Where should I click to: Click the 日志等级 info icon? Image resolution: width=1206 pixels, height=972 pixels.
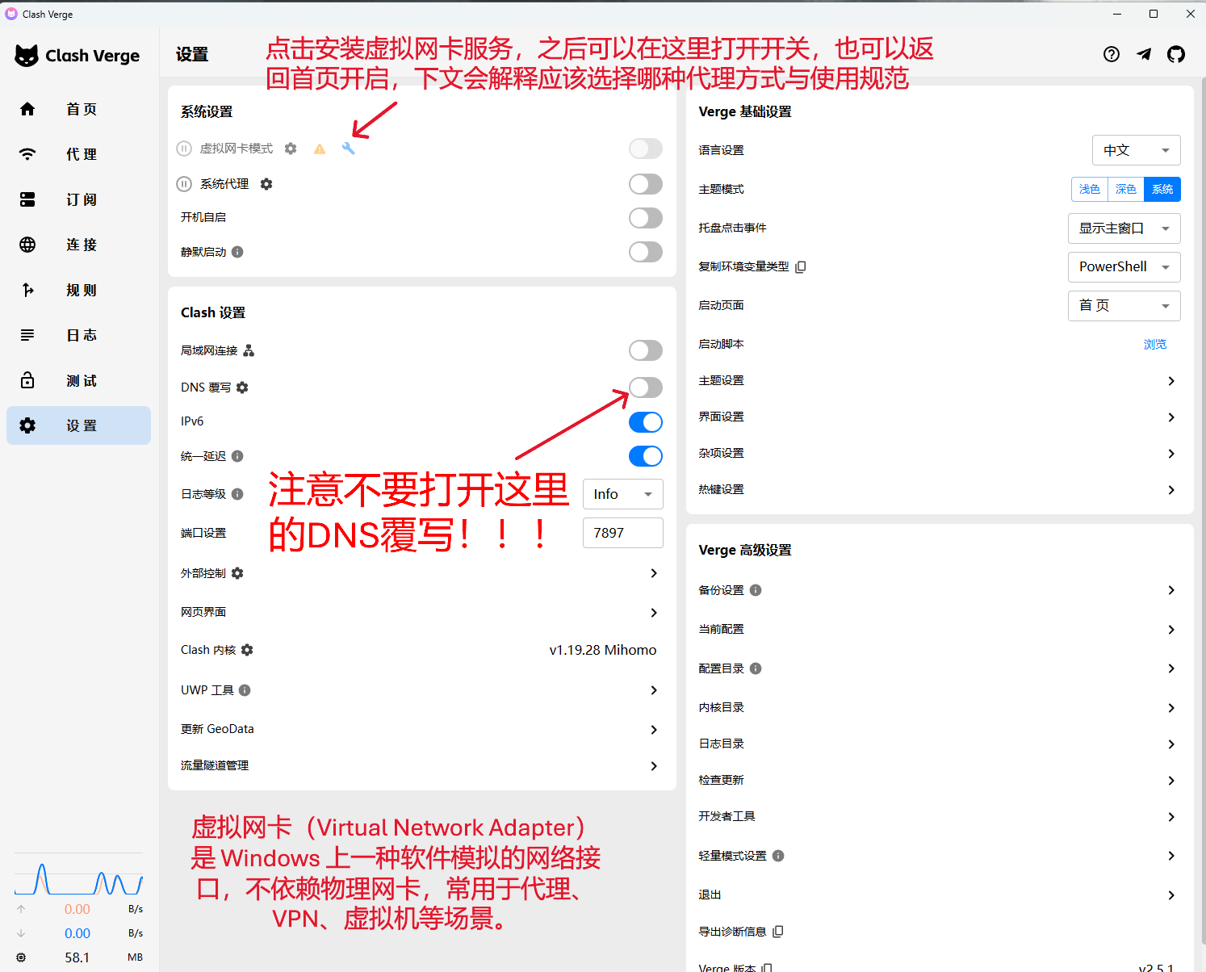coord(237,494)
